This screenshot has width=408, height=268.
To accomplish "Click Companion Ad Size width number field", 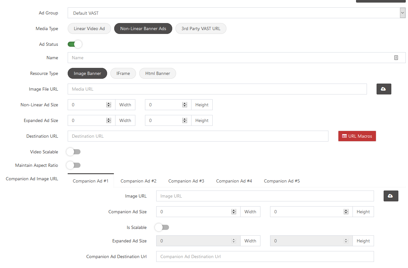I will pos(198,212).
